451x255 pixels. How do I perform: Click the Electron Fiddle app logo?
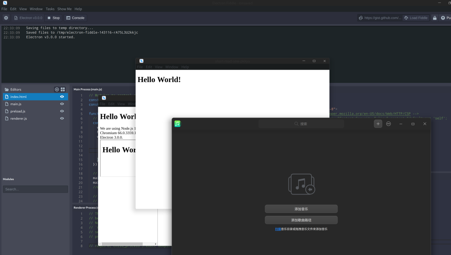pos(5,2)
